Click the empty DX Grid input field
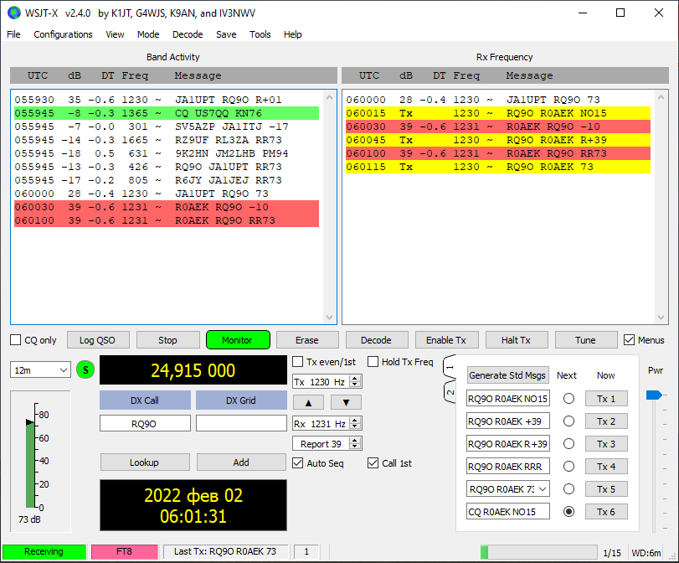 pyautogui.click(x=241, y=423)
